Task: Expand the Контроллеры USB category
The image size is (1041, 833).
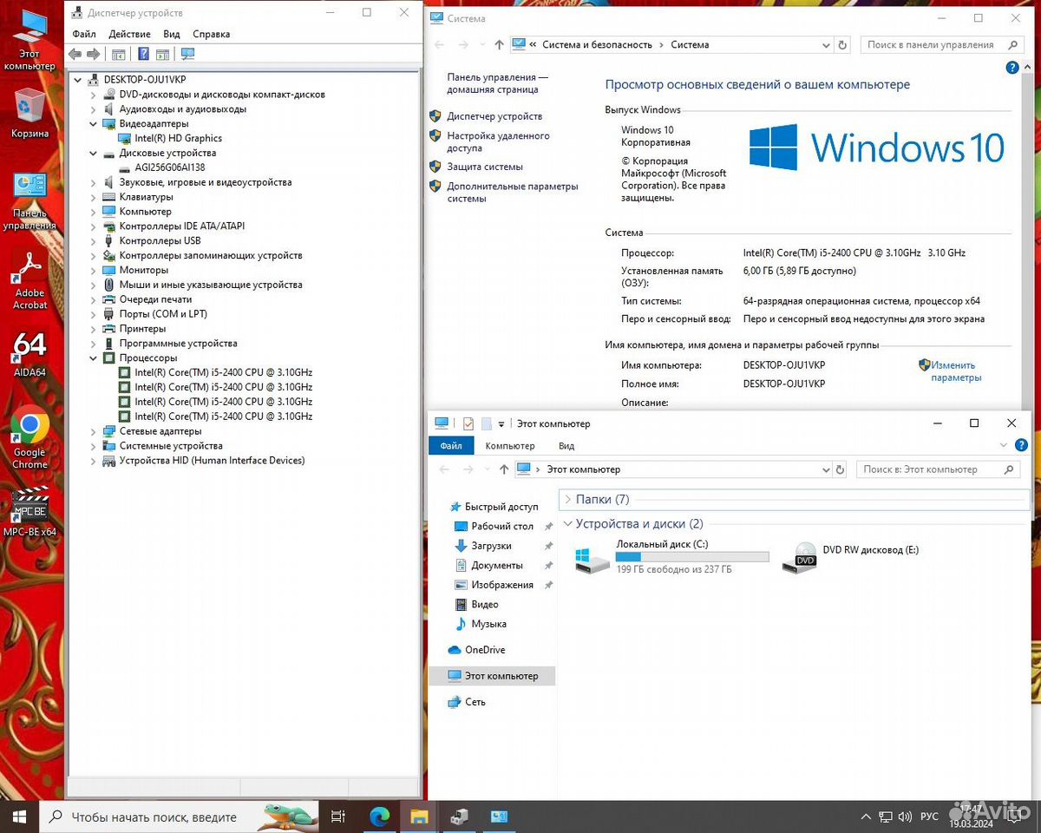Action: pos(94,240)
